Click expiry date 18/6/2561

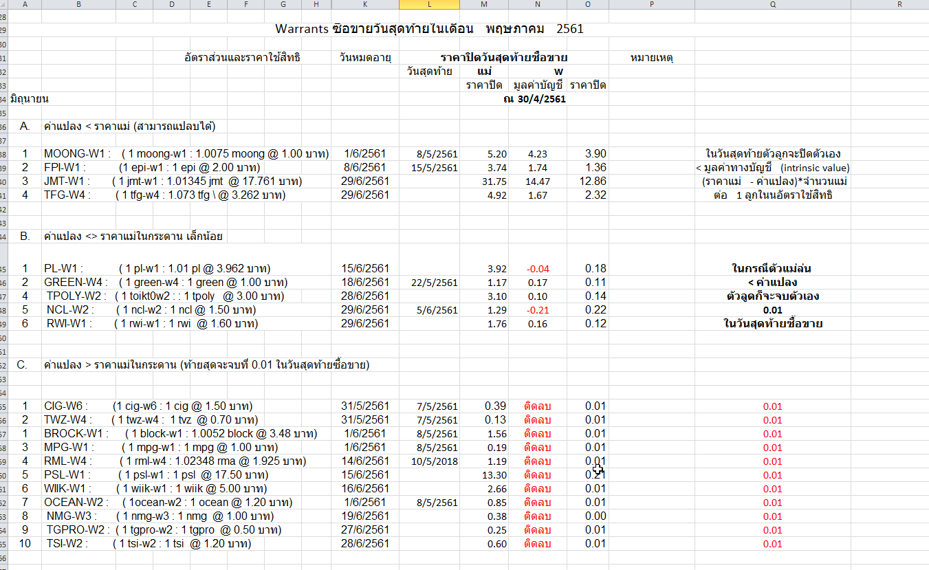pos(364,283)
